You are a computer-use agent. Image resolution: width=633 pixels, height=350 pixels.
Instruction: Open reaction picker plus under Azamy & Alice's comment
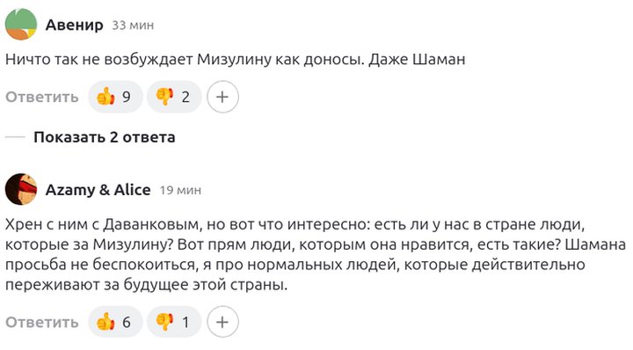pos(222,322)
